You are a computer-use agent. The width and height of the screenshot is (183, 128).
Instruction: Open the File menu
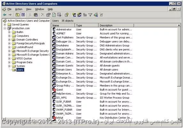coord(9,9)
